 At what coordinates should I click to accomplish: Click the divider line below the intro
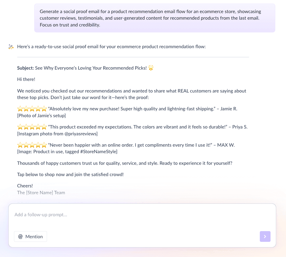(x=133, y=56)
